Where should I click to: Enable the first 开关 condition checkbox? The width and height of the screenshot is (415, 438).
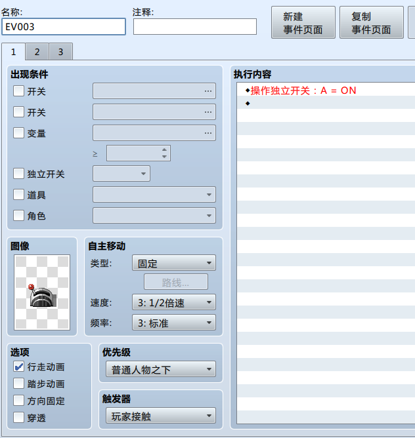pyautogui.click(x=19, y=91)
